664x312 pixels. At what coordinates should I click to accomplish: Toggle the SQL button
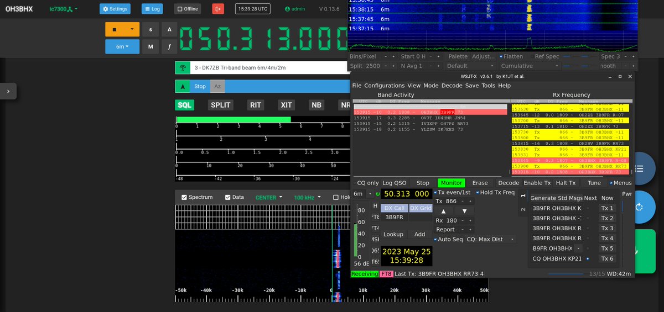pyautogui.click(x=185, y=105)
